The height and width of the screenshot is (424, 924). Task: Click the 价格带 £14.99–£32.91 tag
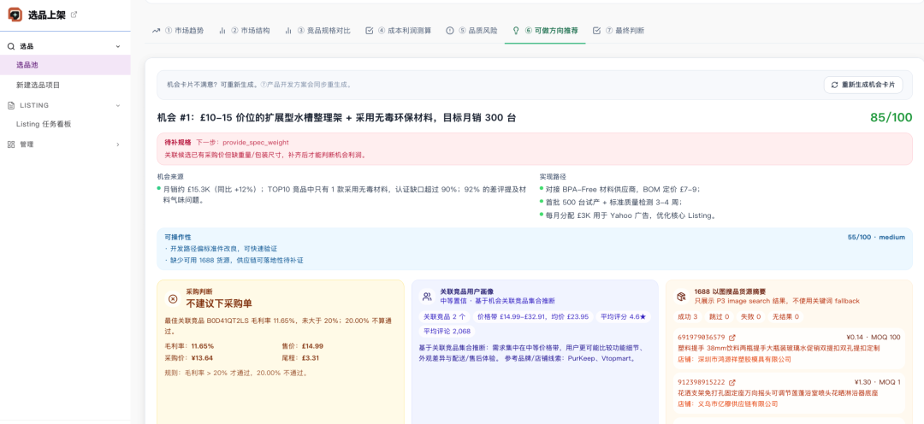click(533, 317)
